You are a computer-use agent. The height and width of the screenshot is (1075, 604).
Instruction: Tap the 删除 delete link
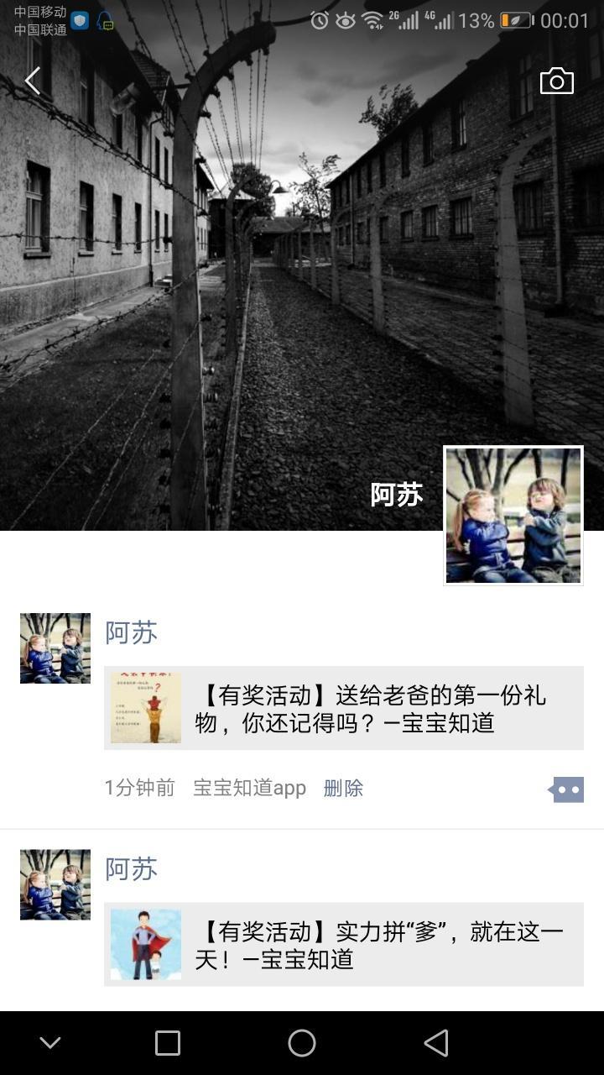coord(343,788)
